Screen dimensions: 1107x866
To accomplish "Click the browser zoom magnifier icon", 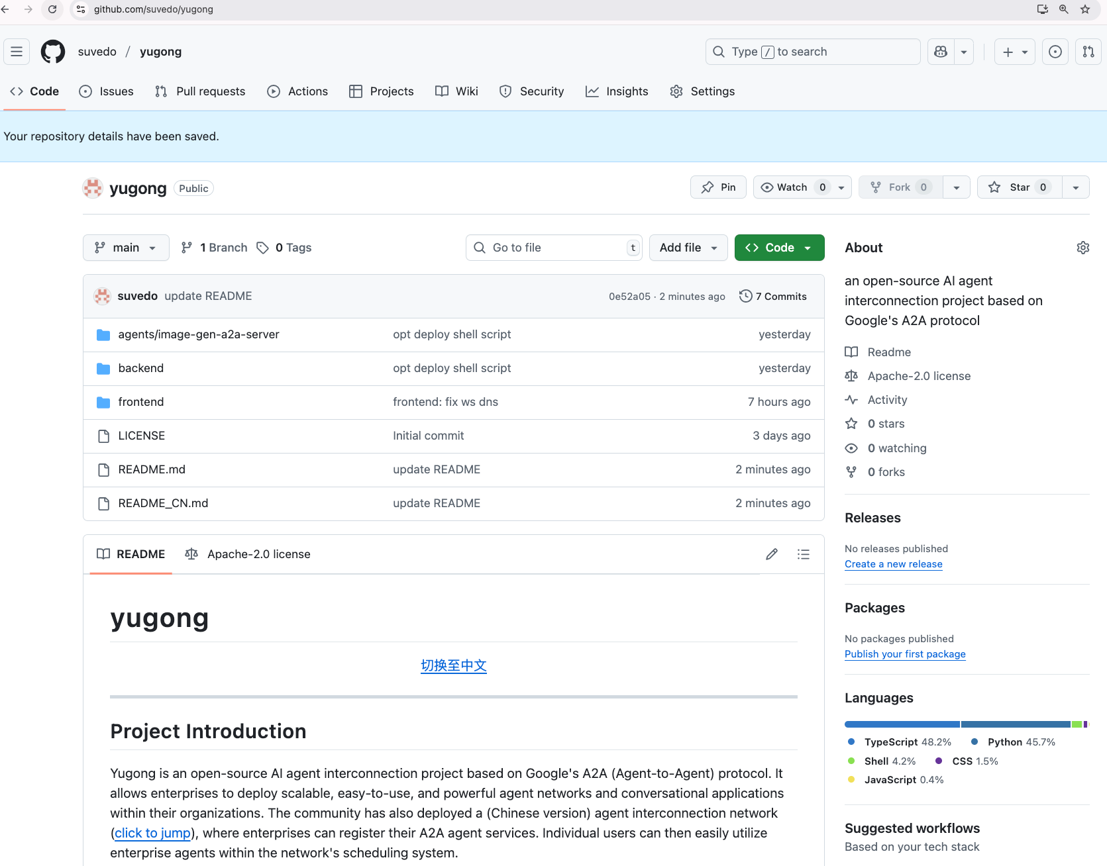I will click(x=1064, y=9).
